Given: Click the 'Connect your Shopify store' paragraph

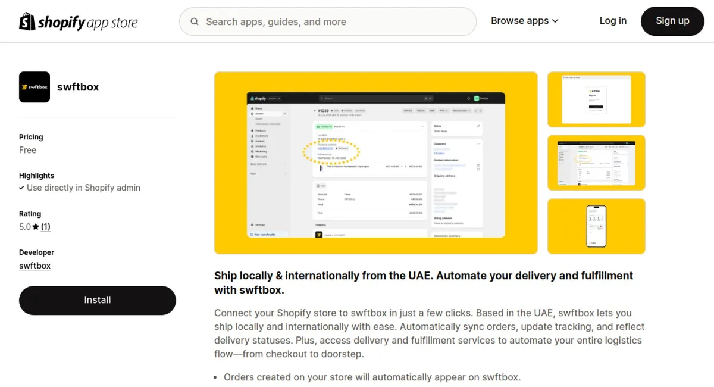Looking at the screenshot, I should click(430, 333).
